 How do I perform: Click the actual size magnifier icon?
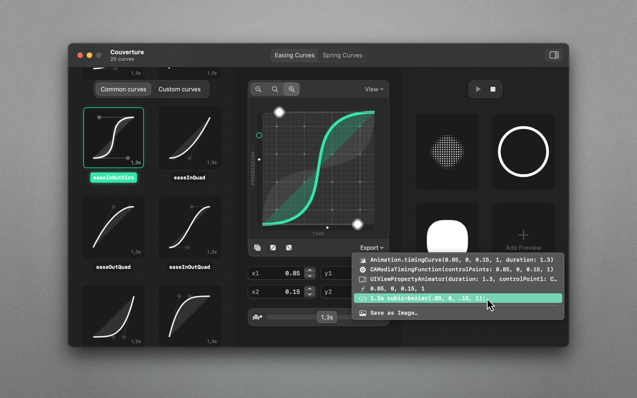pos(275,89)
